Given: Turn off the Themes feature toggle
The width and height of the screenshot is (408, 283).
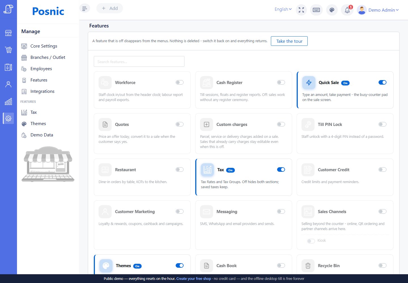Looking at the screenshot, I should point(180,265).
